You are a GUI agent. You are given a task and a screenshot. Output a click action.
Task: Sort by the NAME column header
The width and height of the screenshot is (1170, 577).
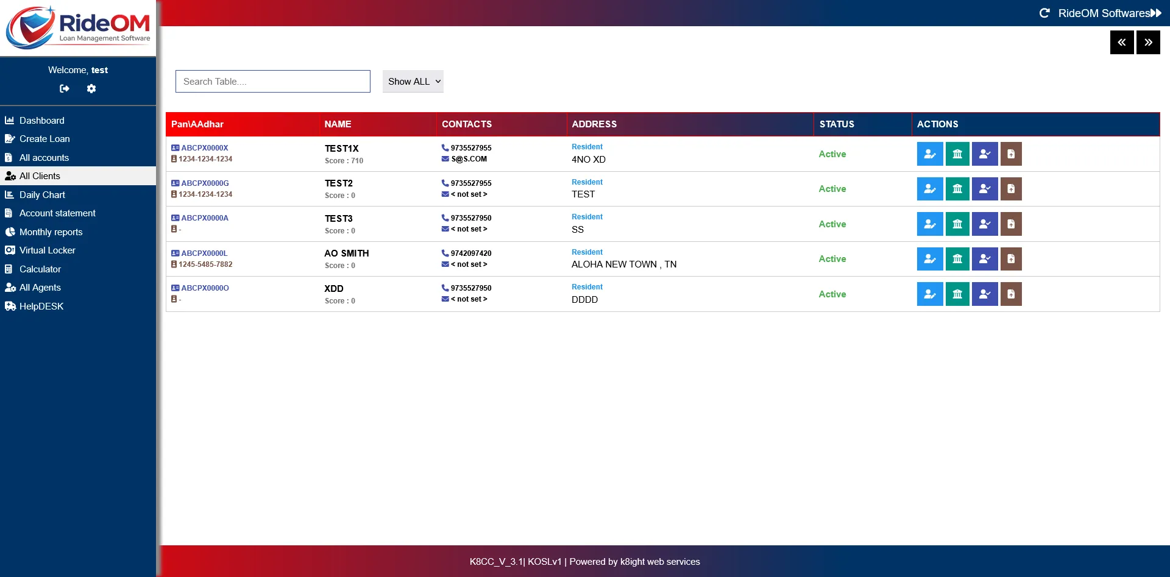338,124
